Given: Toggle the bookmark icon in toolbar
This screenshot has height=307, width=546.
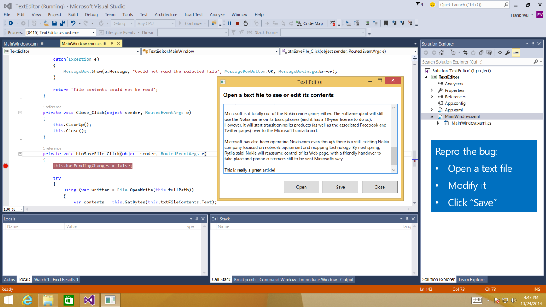Looking at the screenshot, I should (x=386, y=23).
